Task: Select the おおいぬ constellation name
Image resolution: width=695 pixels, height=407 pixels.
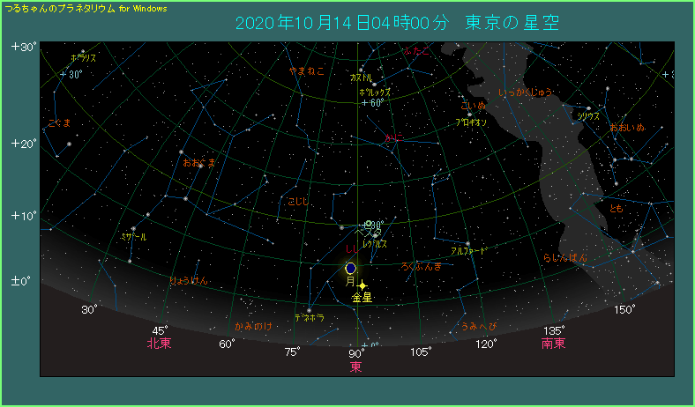Action: 626,129
